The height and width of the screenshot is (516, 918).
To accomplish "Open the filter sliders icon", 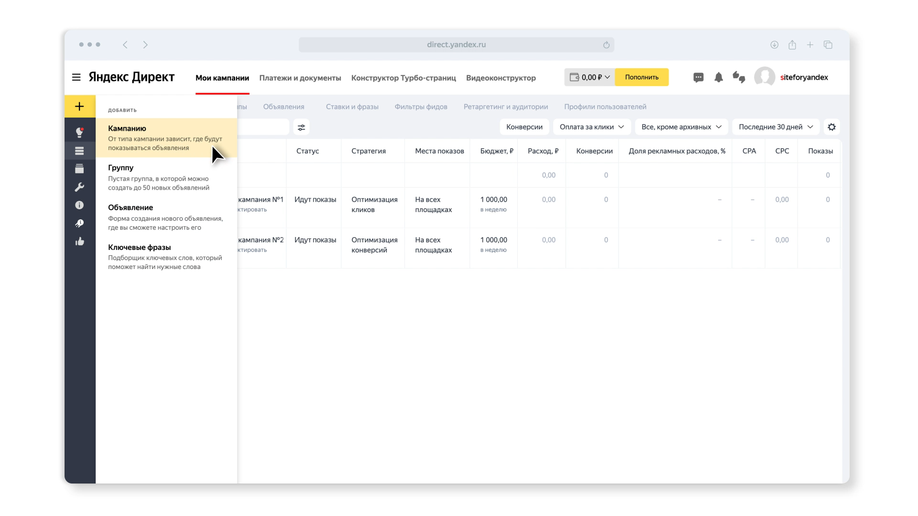I will point(301,127).
